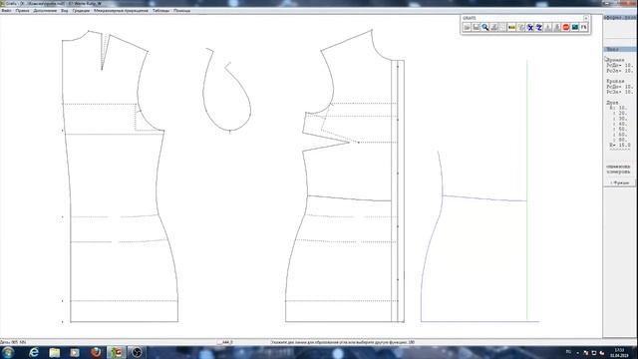The image size is (638, 359).
Task: Select the highlighted header row in right panel
Action: [x=620, y=49]
